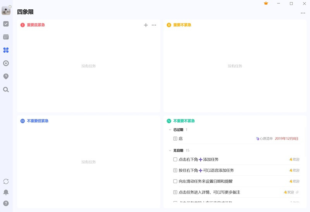Collapse the 已过期 group

[170, 130]
